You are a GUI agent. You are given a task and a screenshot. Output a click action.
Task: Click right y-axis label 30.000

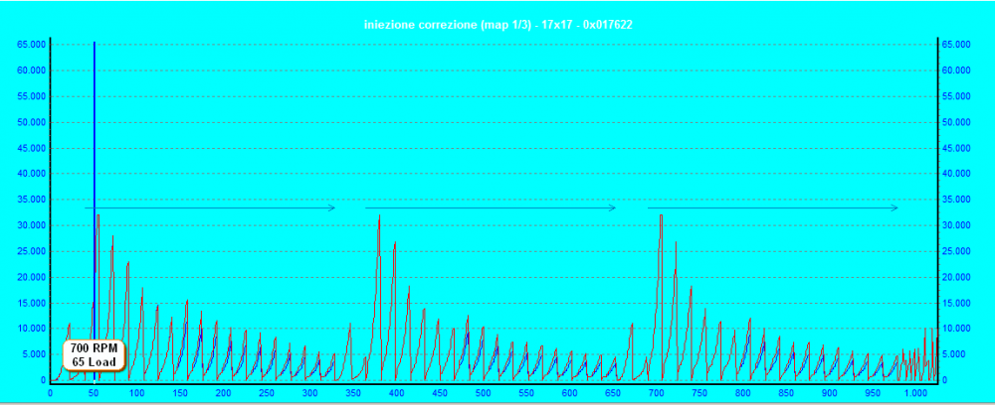pos(955,225)
